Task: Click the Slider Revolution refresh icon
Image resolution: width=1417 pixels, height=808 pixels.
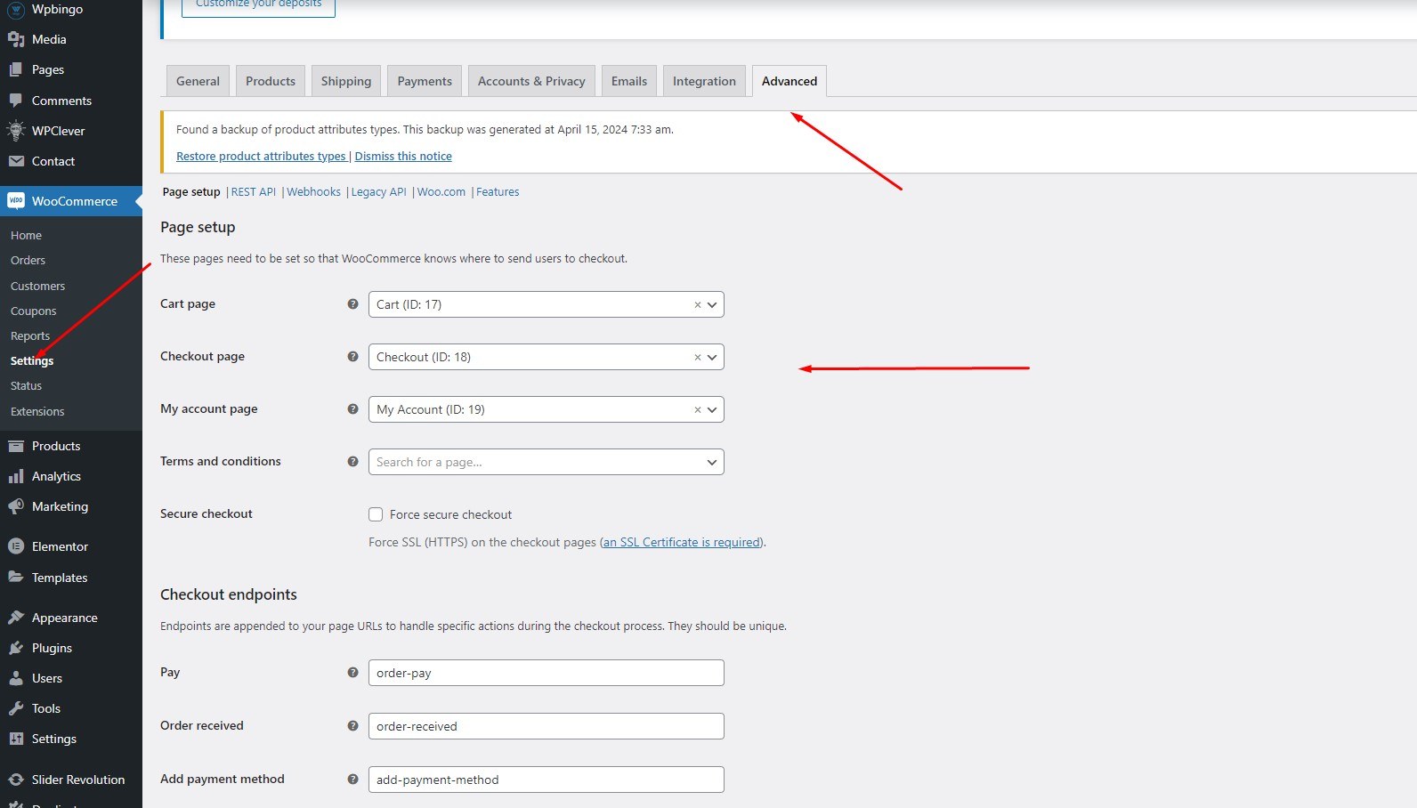Action: 16,780
